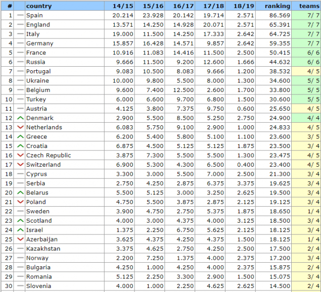Viewport: 321px width, 292px height.
Task: Click the gray dash icon beside Spain
Action: click(x=20, y=15)
